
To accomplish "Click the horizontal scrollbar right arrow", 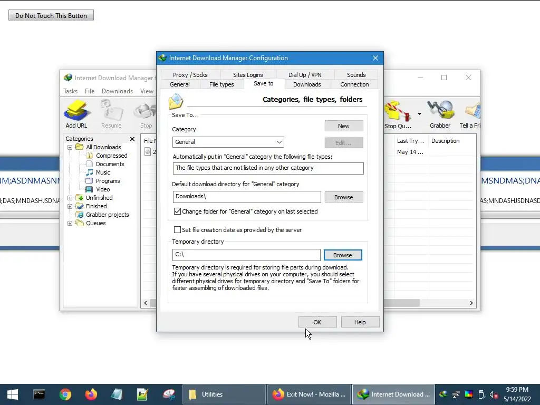I will coord(471,303).
